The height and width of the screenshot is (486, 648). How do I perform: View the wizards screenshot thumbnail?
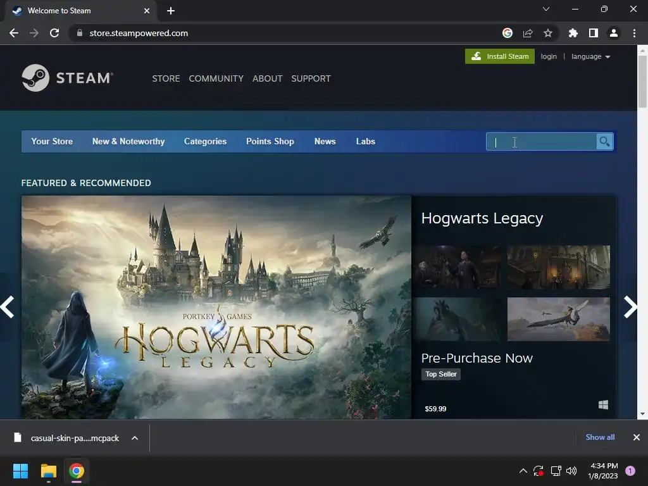pos(458,268)
